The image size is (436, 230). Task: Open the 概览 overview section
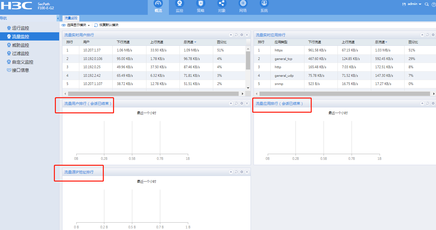(158, 7)
